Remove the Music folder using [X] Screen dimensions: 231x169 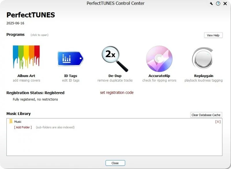218,122
